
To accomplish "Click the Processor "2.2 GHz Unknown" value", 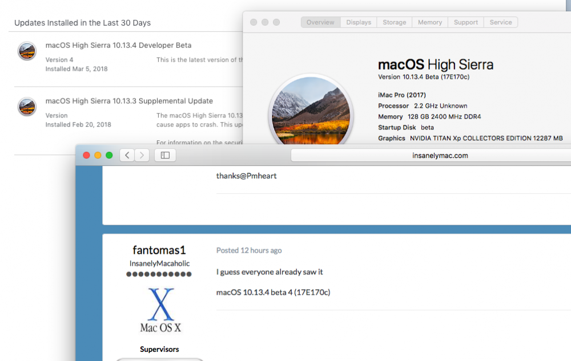I will tap(441, 106).
